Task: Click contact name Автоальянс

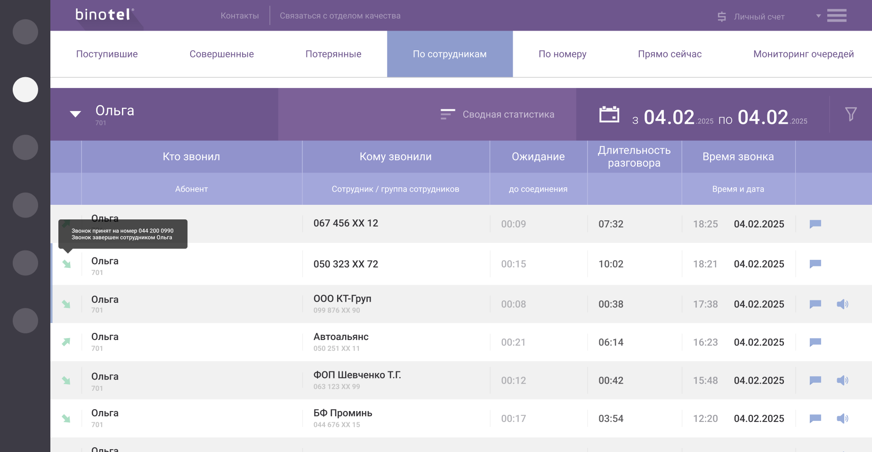Action: [341, 337]
